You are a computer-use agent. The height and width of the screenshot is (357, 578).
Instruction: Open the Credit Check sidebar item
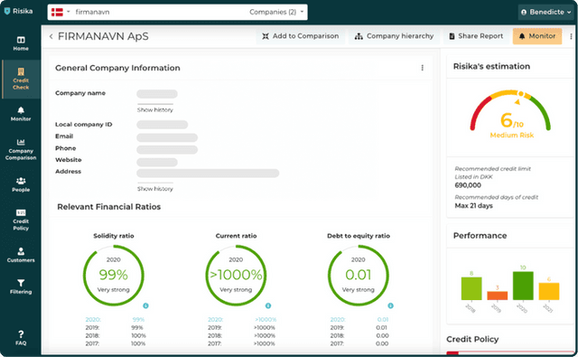point(21,80)
